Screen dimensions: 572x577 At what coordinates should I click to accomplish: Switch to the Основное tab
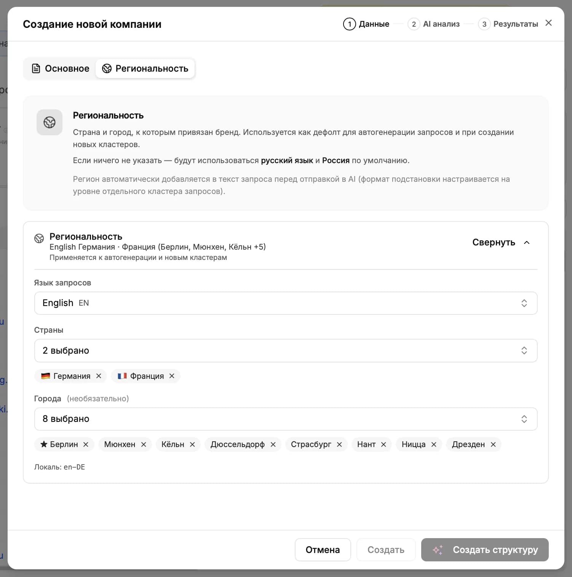pyautogui.click(x=61, y=69)
